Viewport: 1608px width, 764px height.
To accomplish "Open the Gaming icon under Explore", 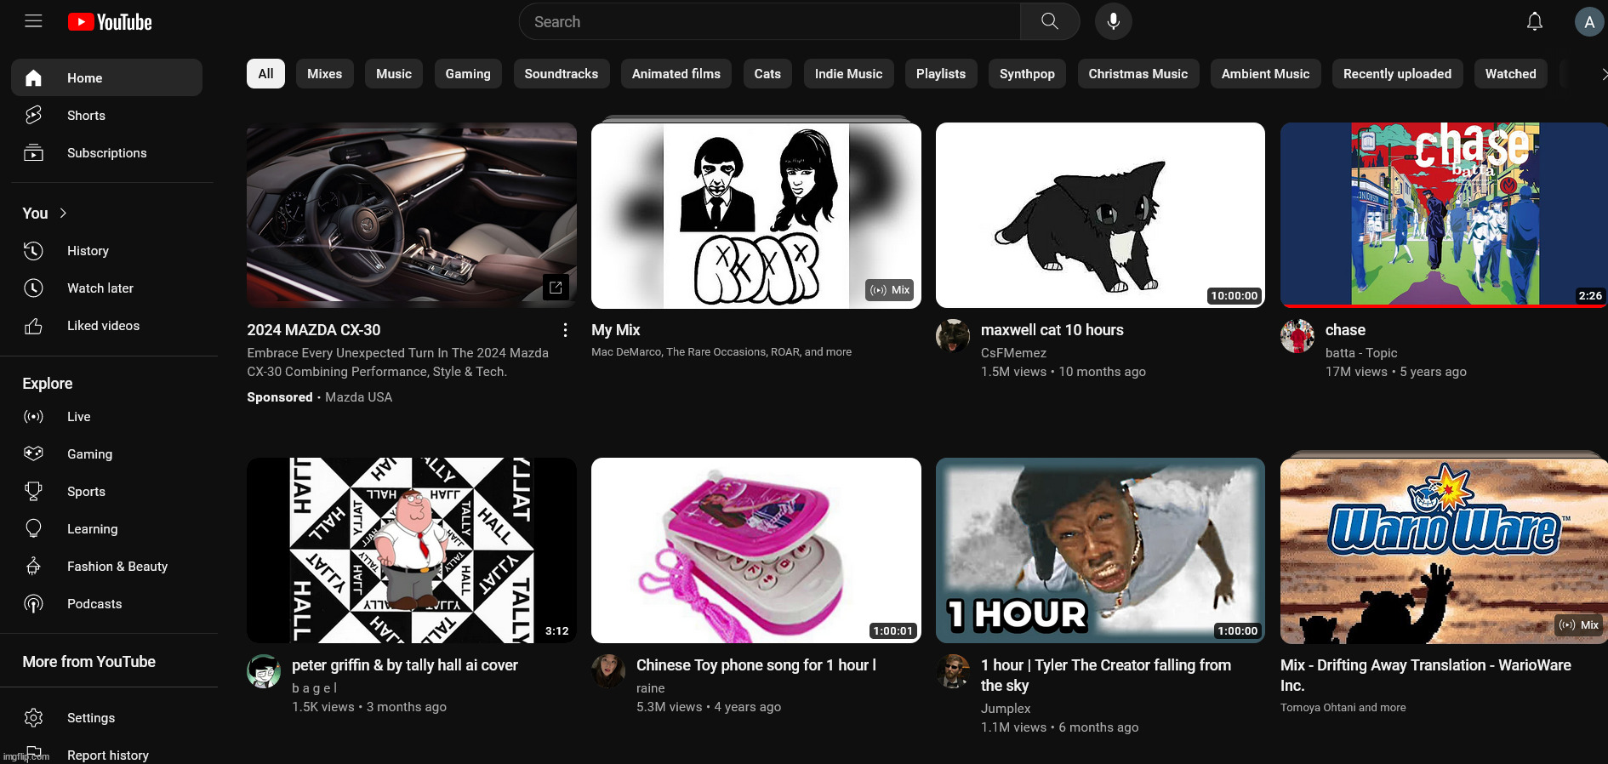I will pyautogui.click(x=33, y=453).
